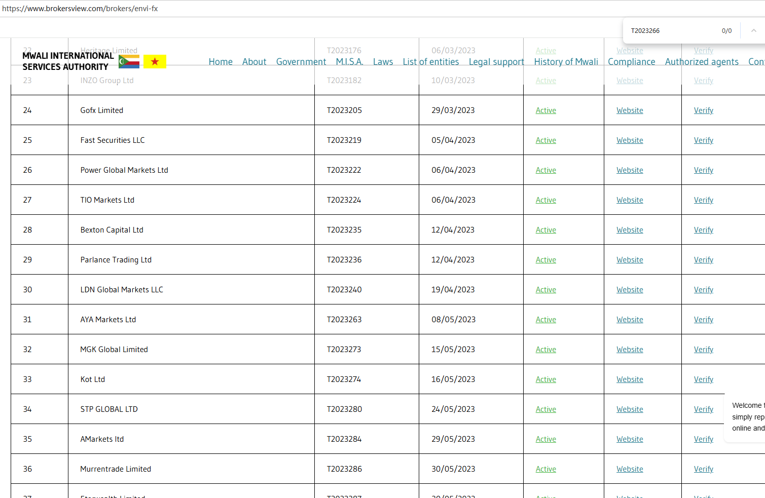Click previous match arrow in find bar

point(753,31)
